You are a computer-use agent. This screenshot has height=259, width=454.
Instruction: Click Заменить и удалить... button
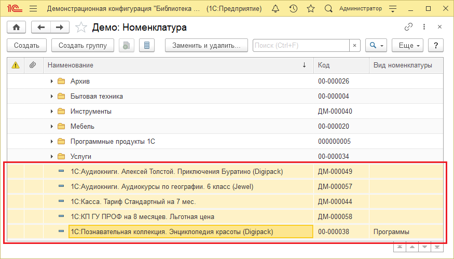coord(207,46)
